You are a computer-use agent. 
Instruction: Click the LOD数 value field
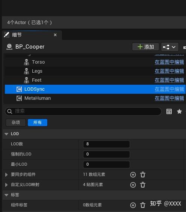point(106,144)
